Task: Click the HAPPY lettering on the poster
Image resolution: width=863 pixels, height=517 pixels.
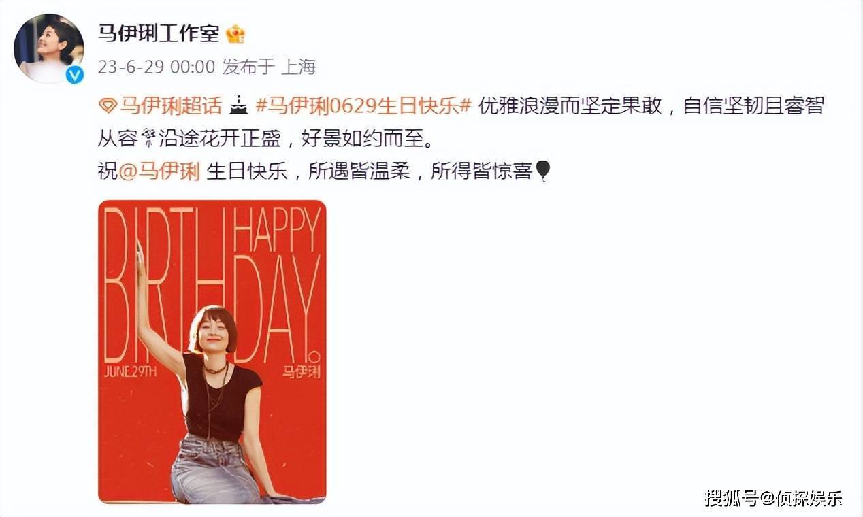Action: (x=276, y=229)
